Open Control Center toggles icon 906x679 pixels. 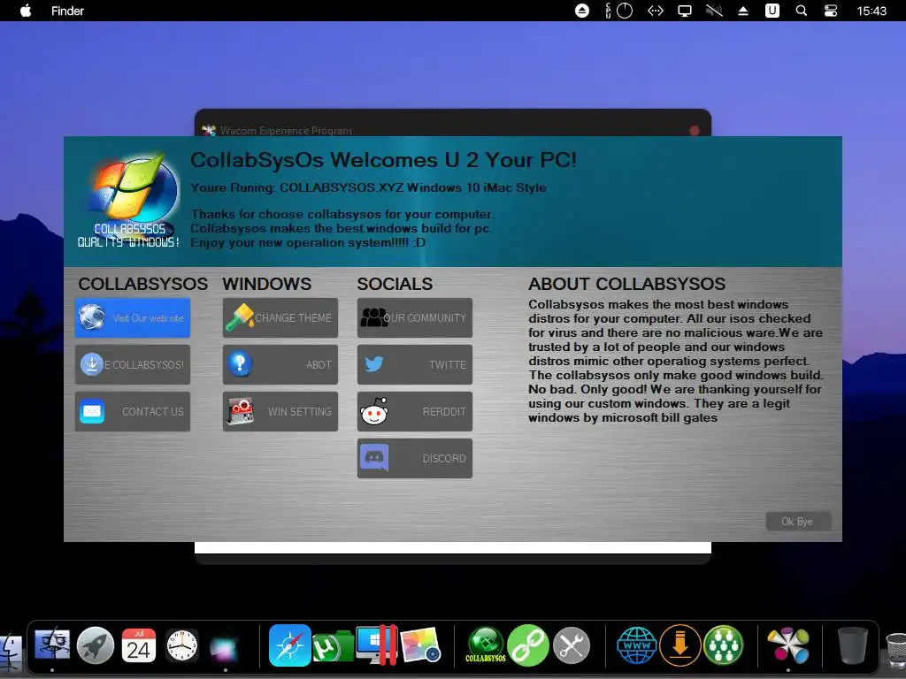pyautogui.click(x=830, y=11)
